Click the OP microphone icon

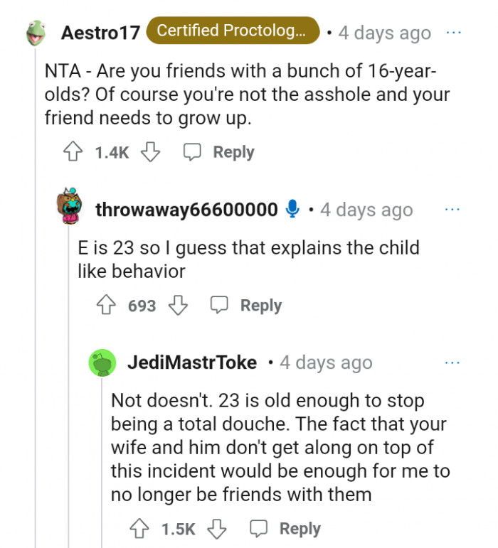tap(292, 210)
